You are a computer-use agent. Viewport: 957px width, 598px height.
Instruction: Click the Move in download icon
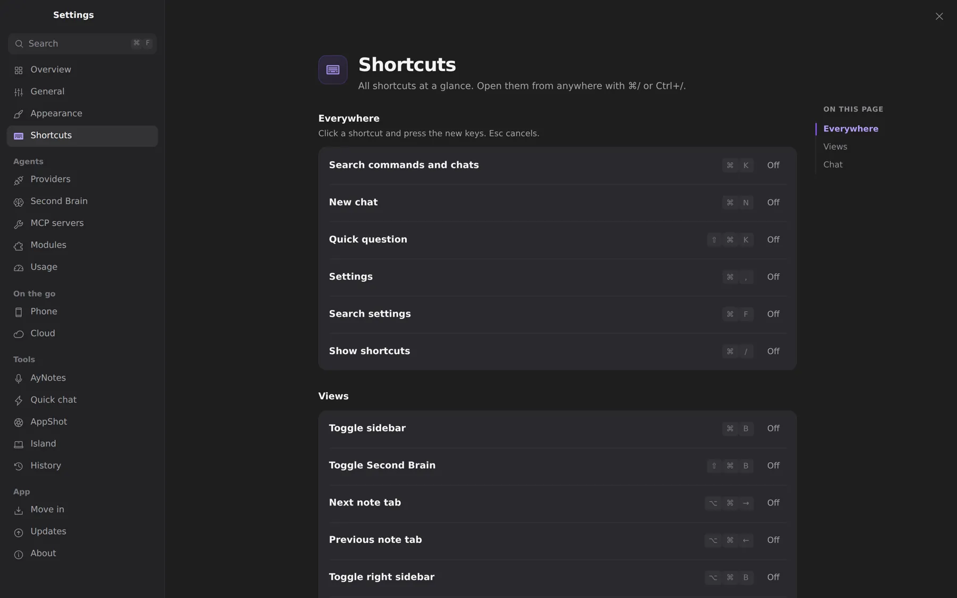(19, 510)
